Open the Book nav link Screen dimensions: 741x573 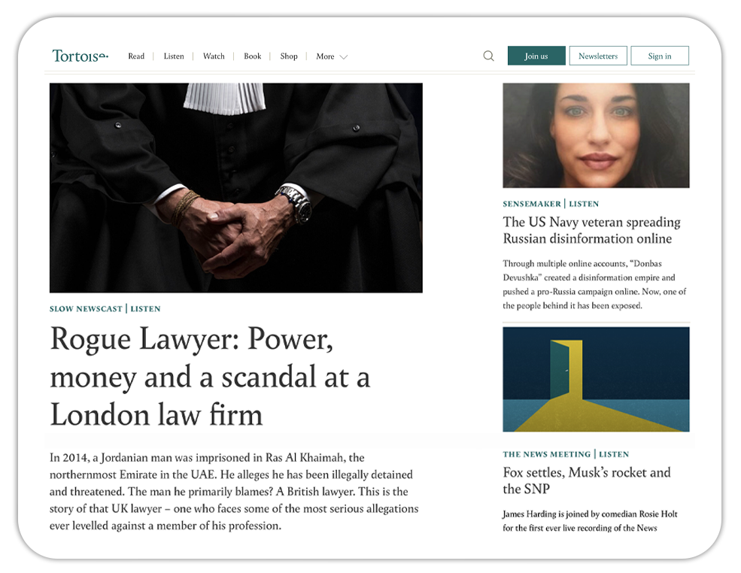click(x=252, y=56)
